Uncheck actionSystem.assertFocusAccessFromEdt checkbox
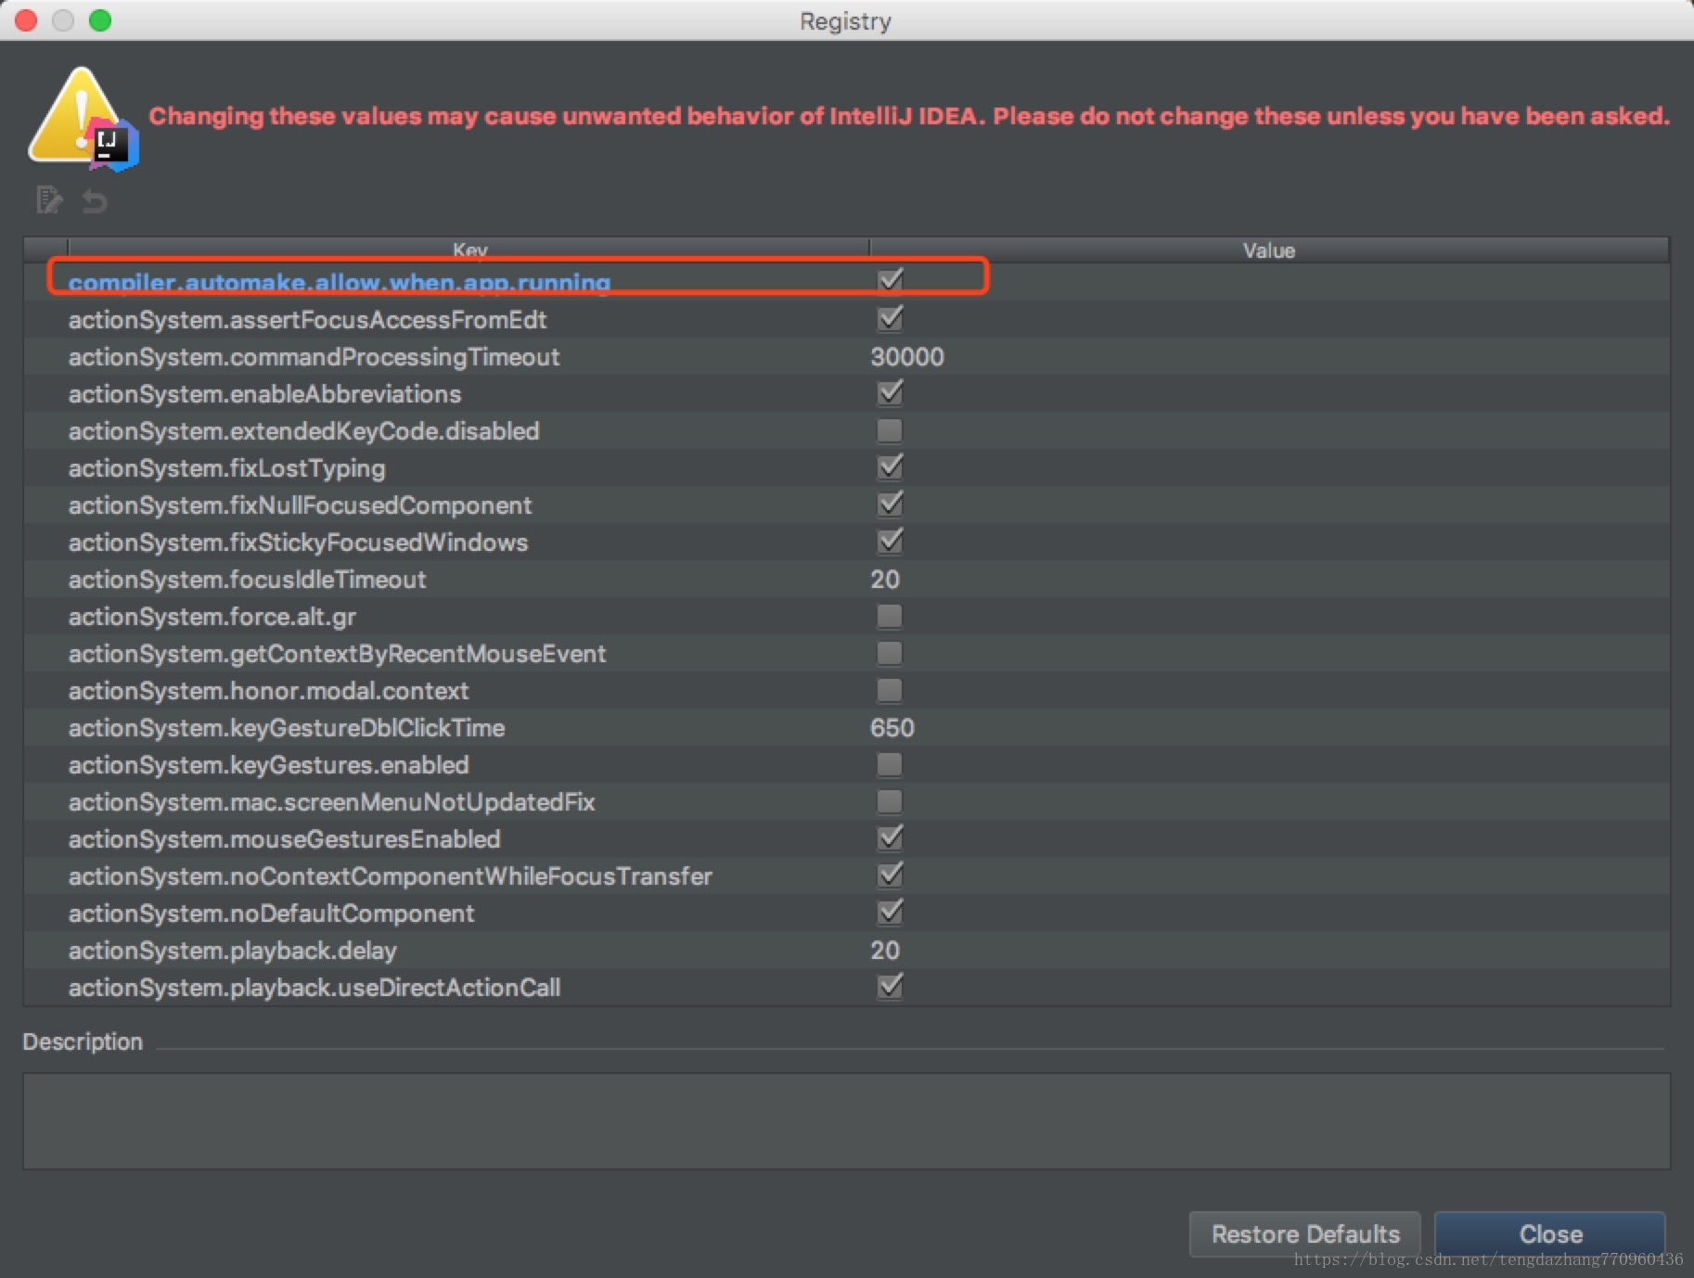The width and height of the screenshot is (1694, 1278). [x=890, y=318]
